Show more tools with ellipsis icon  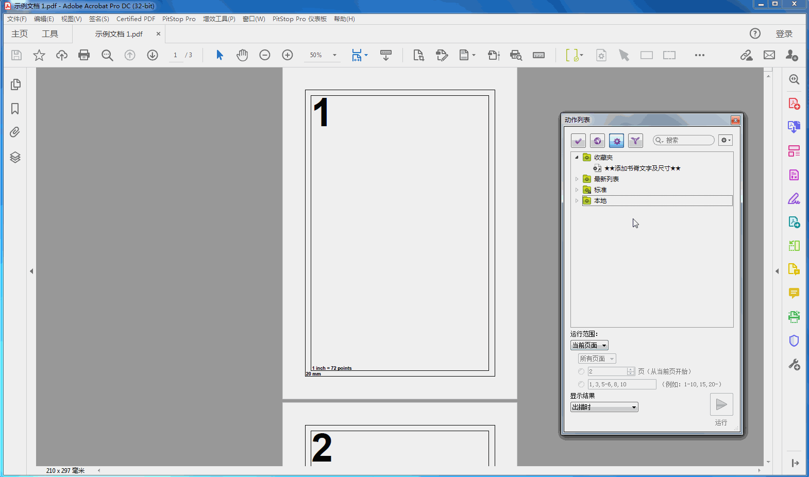tap(699, 55)
